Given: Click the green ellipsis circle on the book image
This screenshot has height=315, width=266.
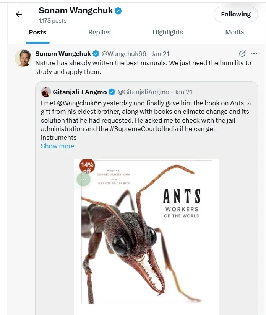Looking at the screenshot, I should click(x=83, y=179).
